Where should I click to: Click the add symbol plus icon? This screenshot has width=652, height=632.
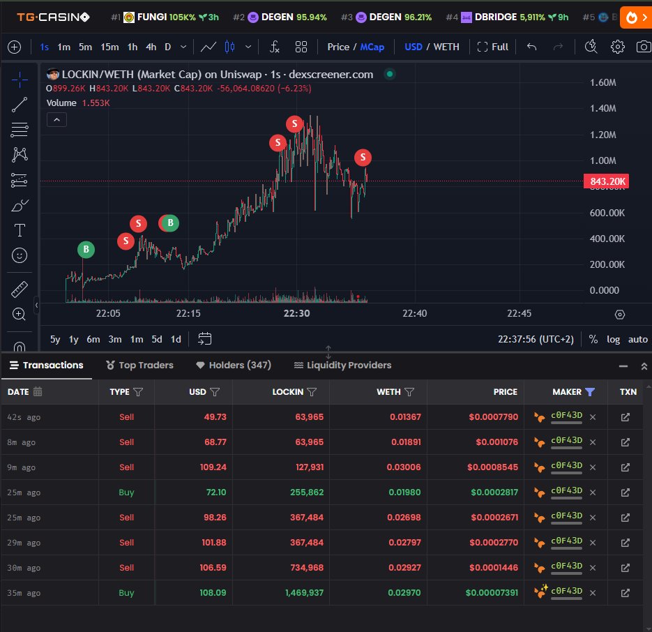click(14, 47)
